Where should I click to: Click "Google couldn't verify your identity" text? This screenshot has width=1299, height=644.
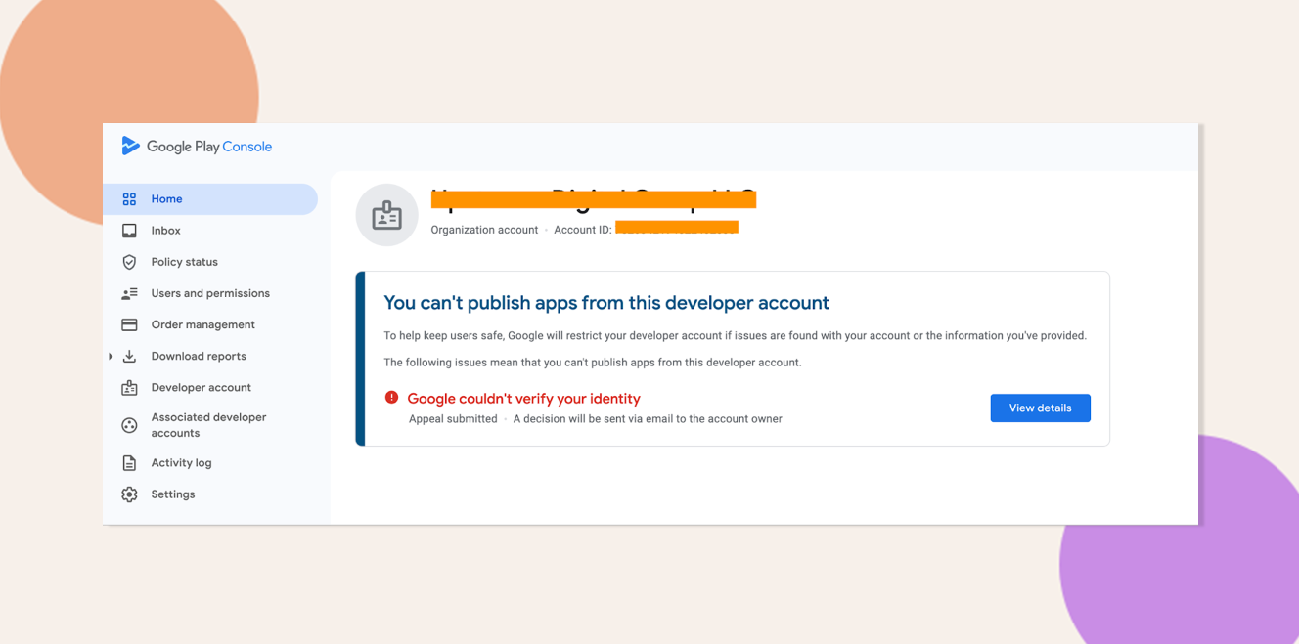click(x=523, y=399)
